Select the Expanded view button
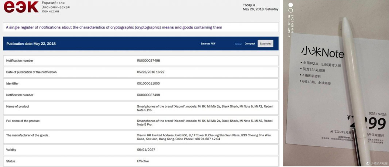Screen dimensions: 389x167 (265, 44)
